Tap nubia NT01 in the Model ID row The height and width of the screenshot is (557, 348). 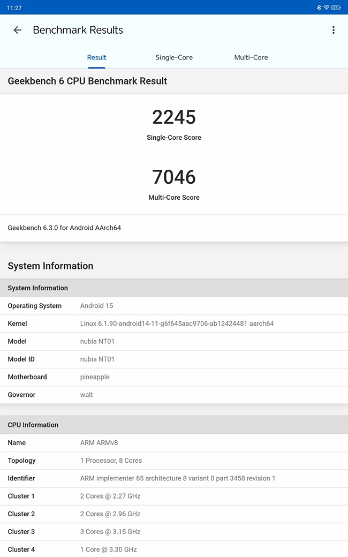(x=97, y=359)
